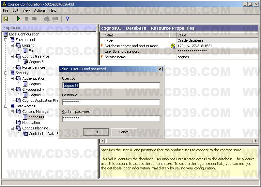Click the blue question mark Help icon
261x187 pixels.
(68, 19)
